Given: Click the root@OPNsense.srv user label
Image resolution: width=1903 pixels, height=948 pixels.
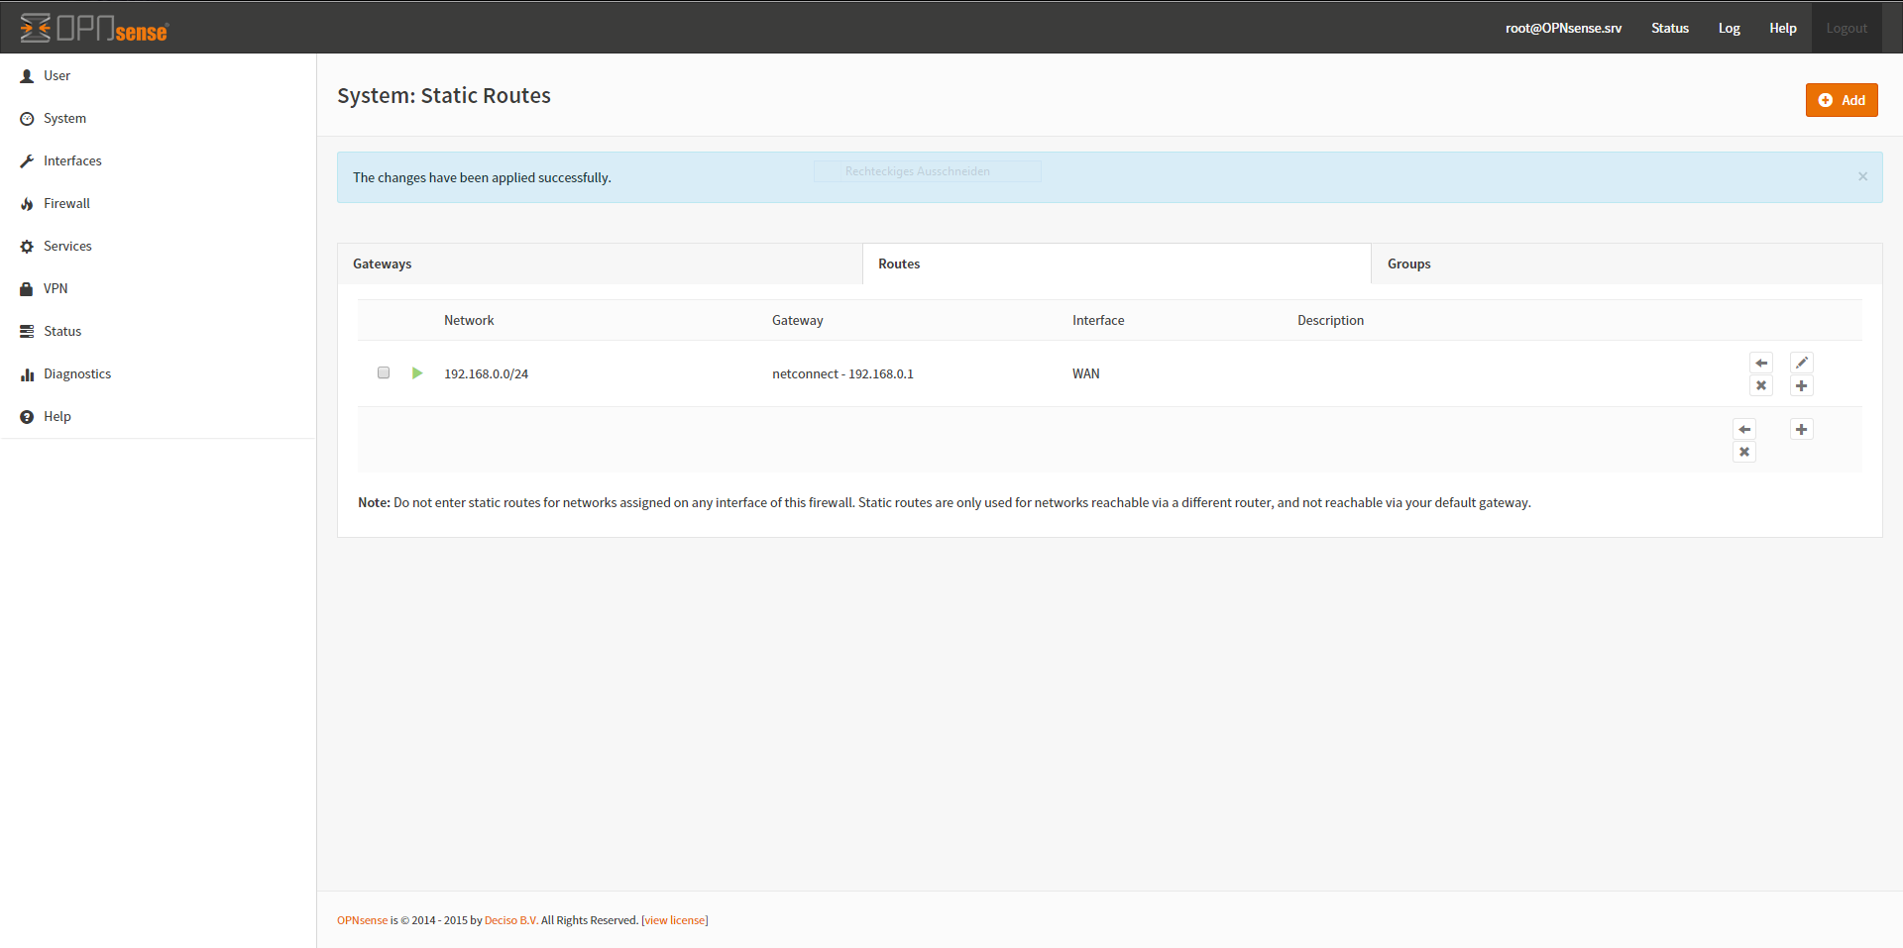Looking at the screenshot, I should tap(1563, 28).
